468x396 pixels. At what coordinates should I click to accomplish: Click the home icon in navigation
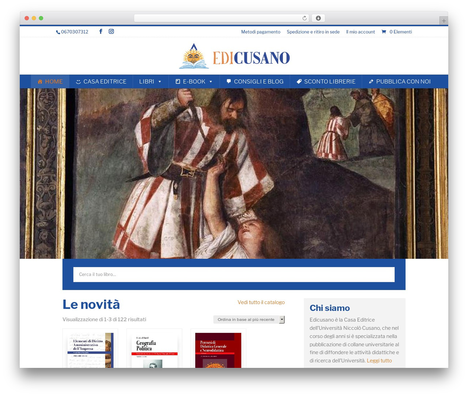tap(40, 81)
